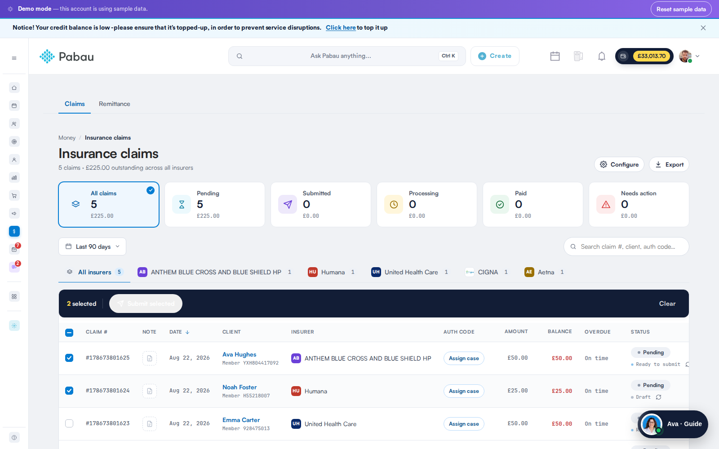Filter by the Paid summary card
Image resolution: width=719 pixels, height=449 pixels.
click(533, 205)
